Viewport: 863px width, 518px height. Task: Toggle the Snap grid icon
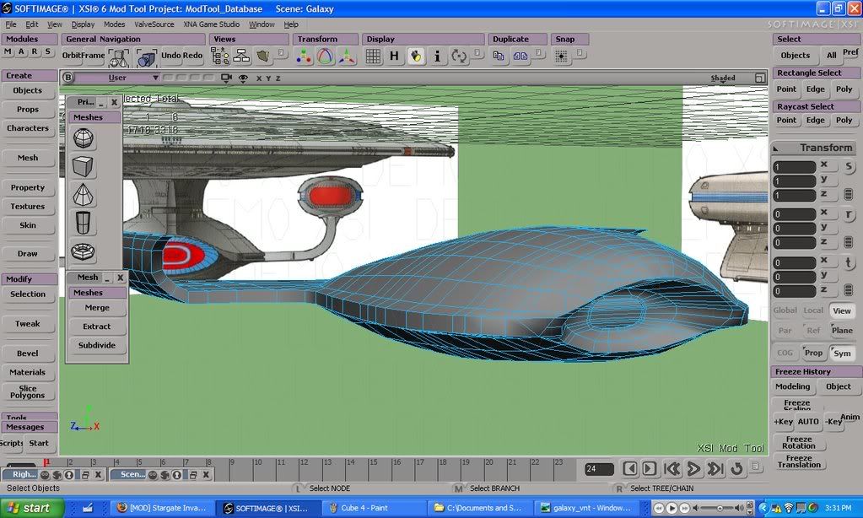[561, 57]
